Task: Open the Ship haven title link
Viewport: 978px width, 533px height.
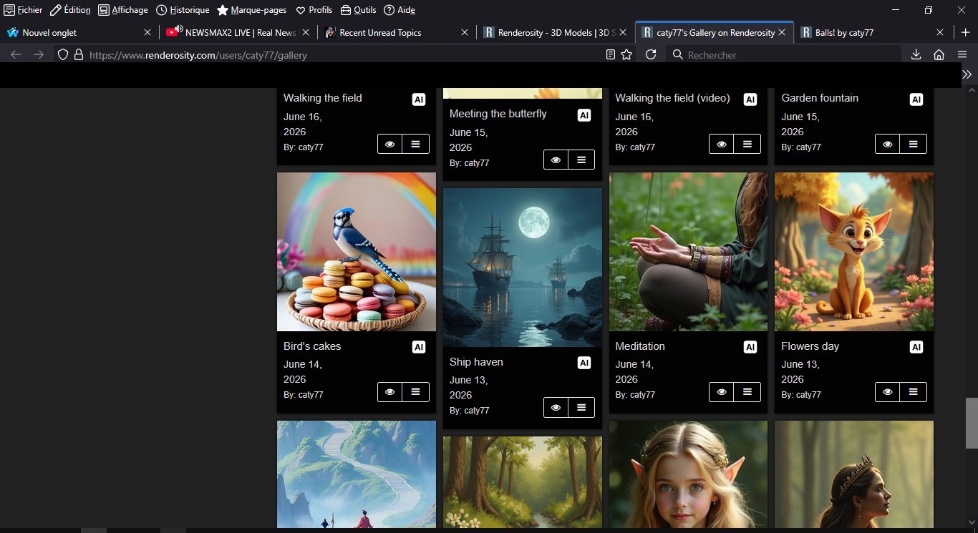Action: point(476,362)
